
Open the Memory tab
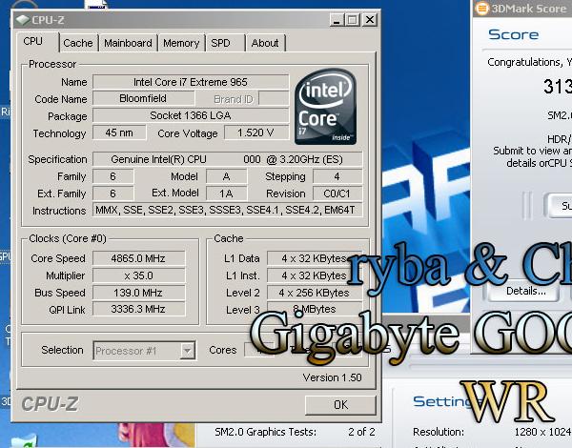coord(181,43)
